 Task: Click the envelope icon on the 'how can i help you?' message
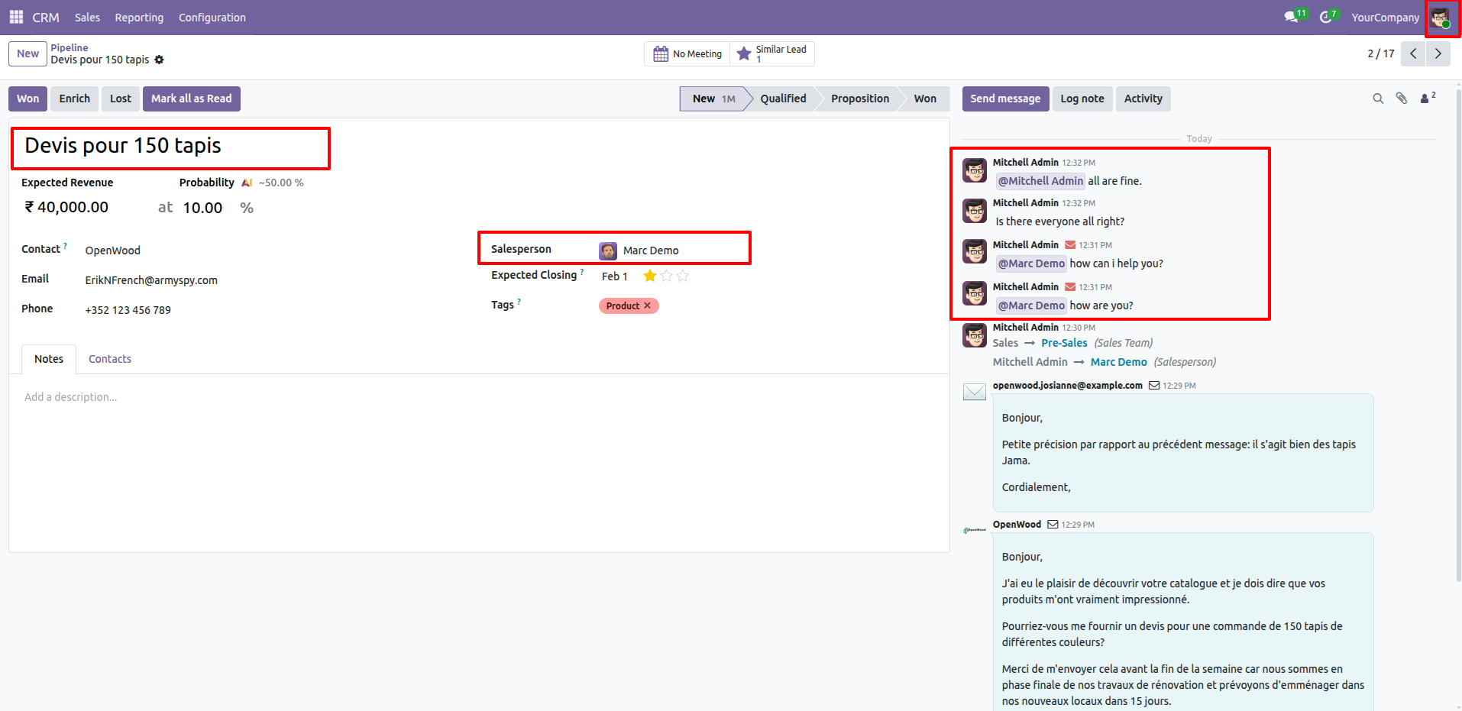(x=1070, y=245)
